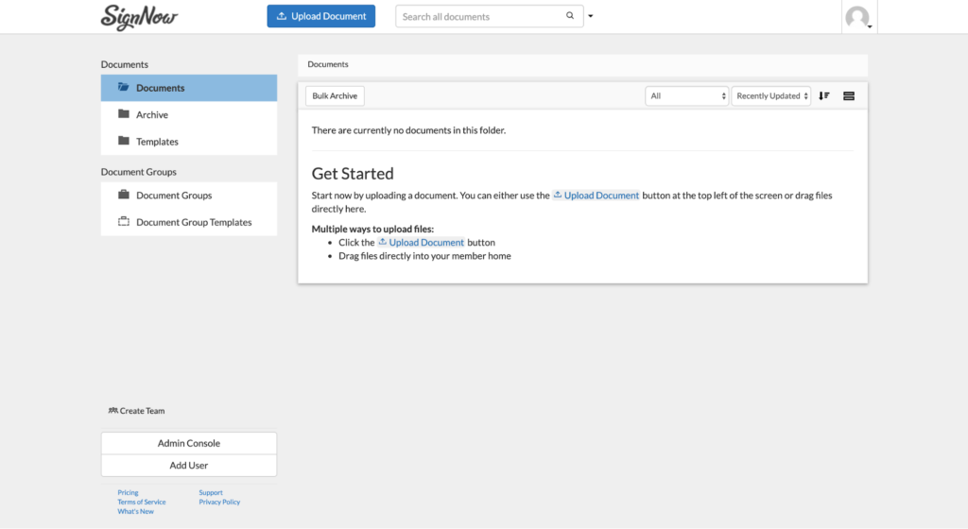The image size is (968, 529).
Task: Select Document Groups in sidebar
Action: click(174, 196)
